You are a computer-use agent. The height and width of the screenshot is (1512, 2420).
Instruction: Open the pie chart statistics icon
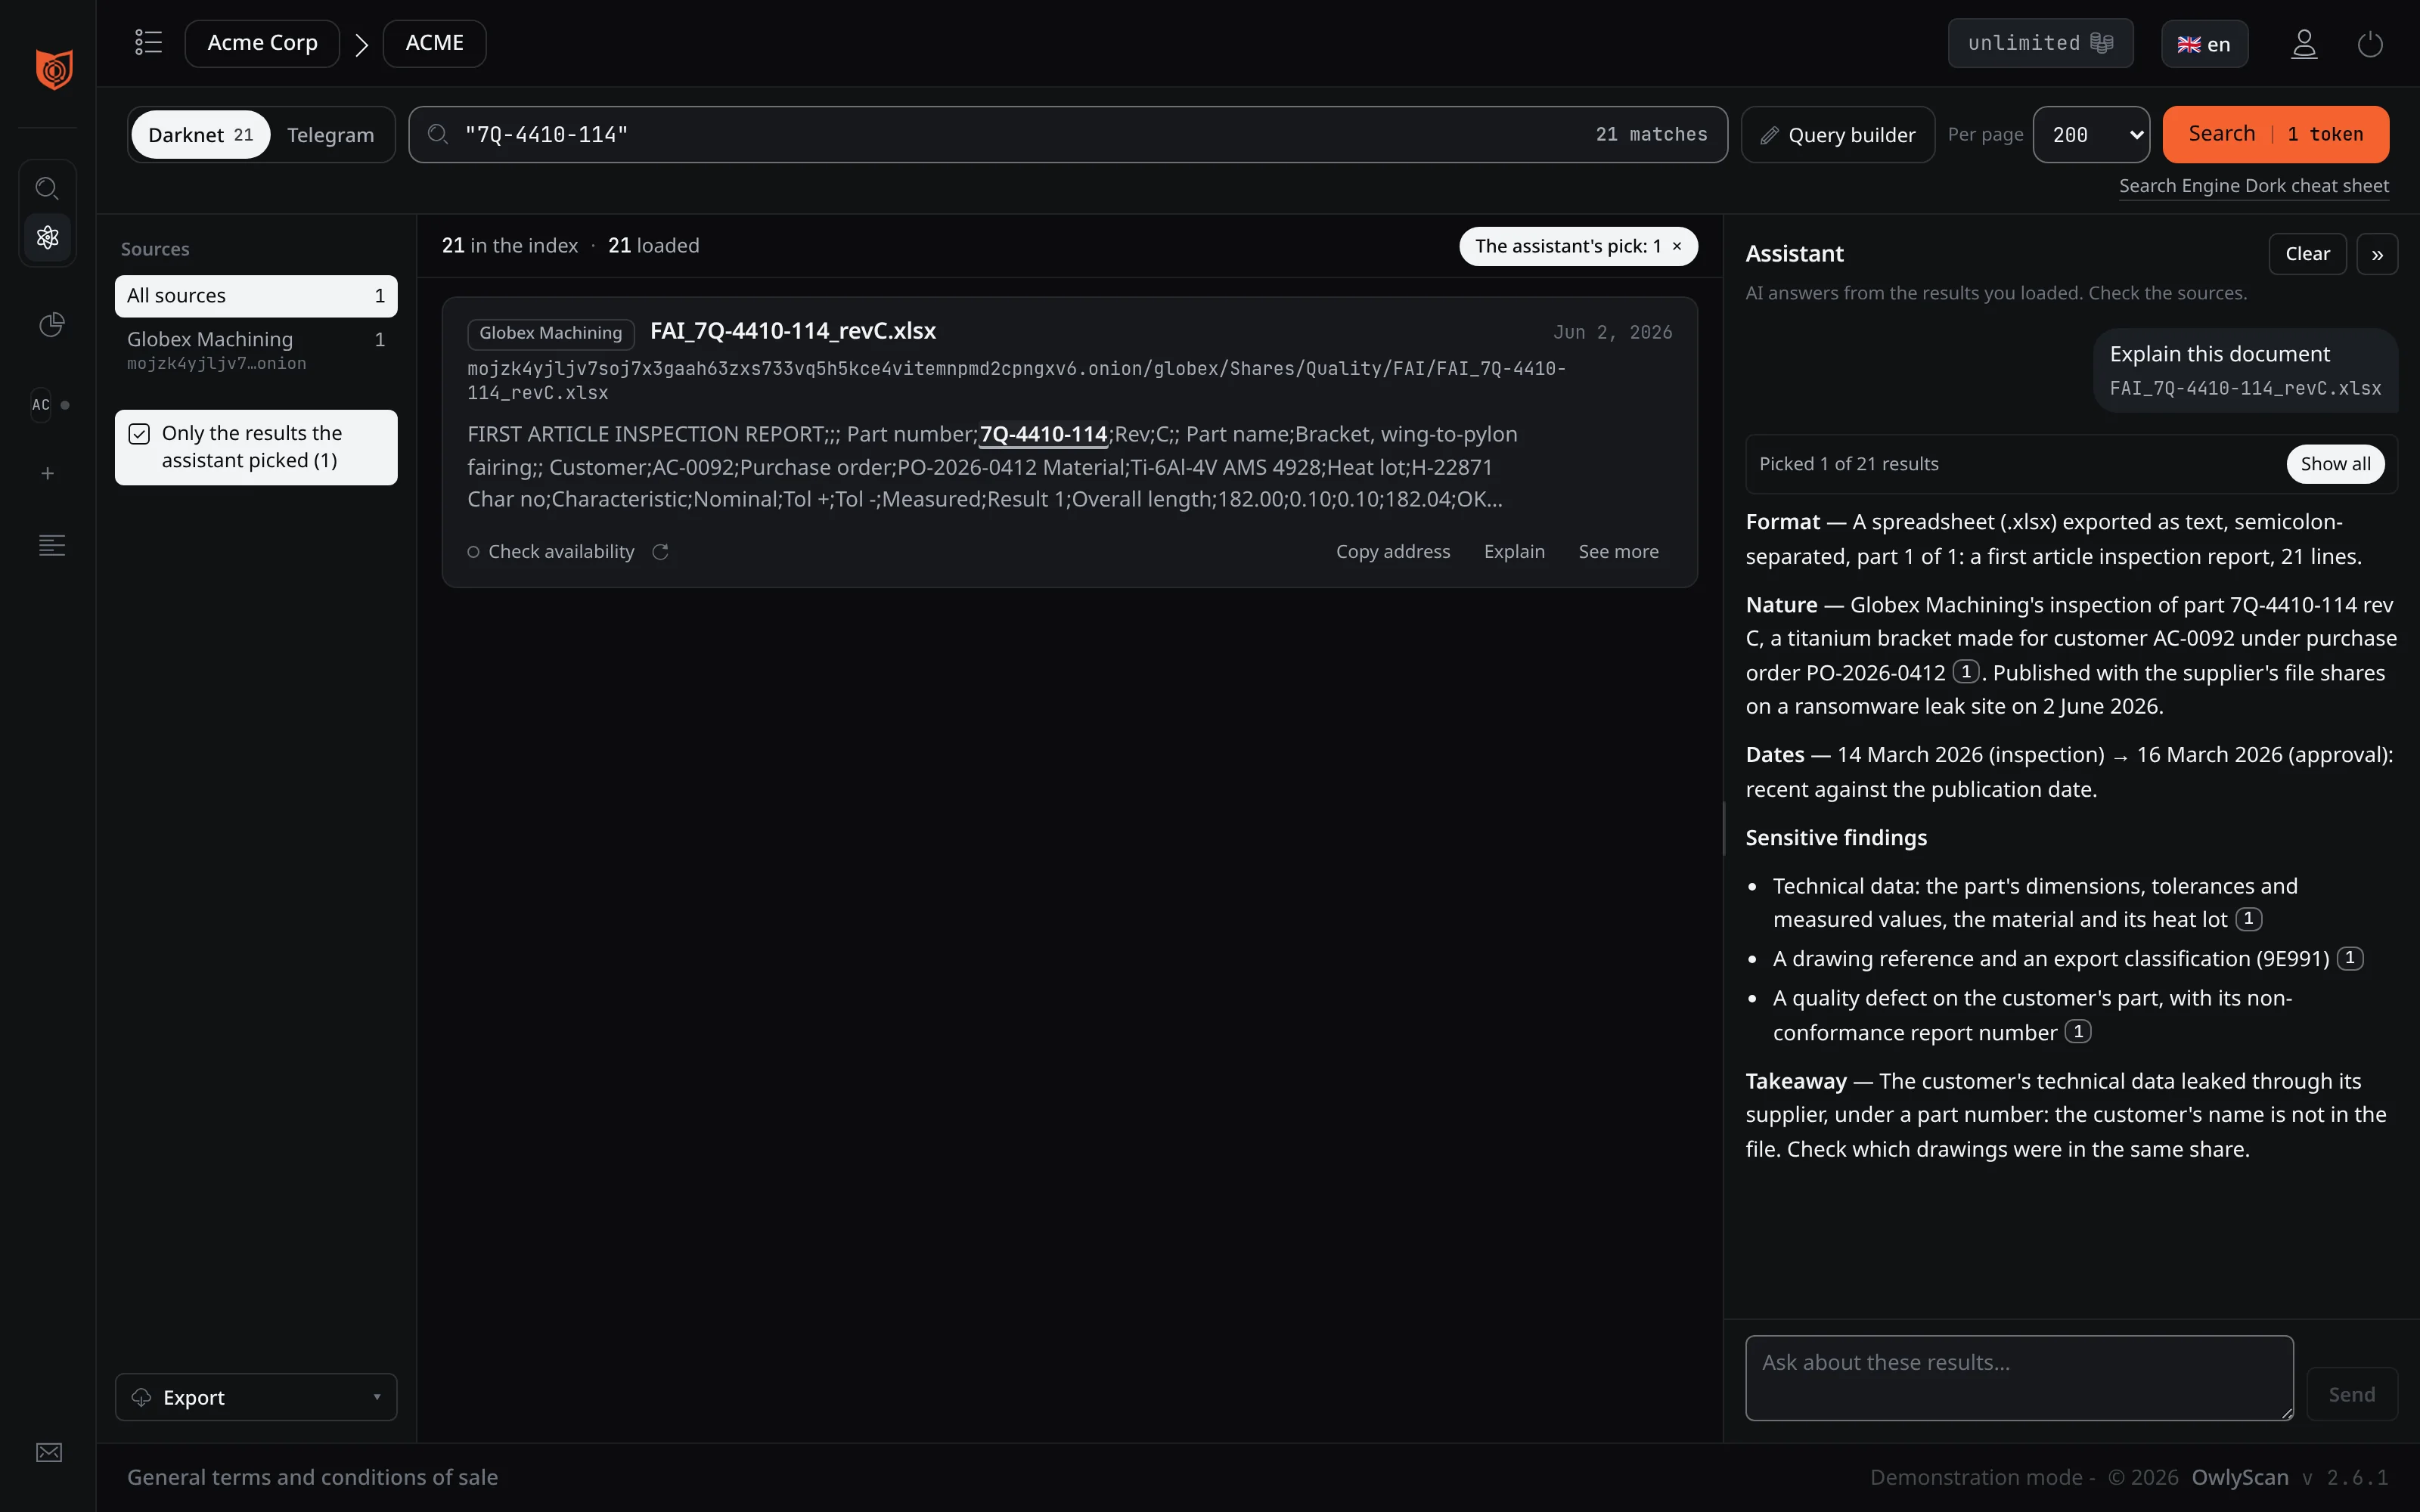(x=51, y=324)
